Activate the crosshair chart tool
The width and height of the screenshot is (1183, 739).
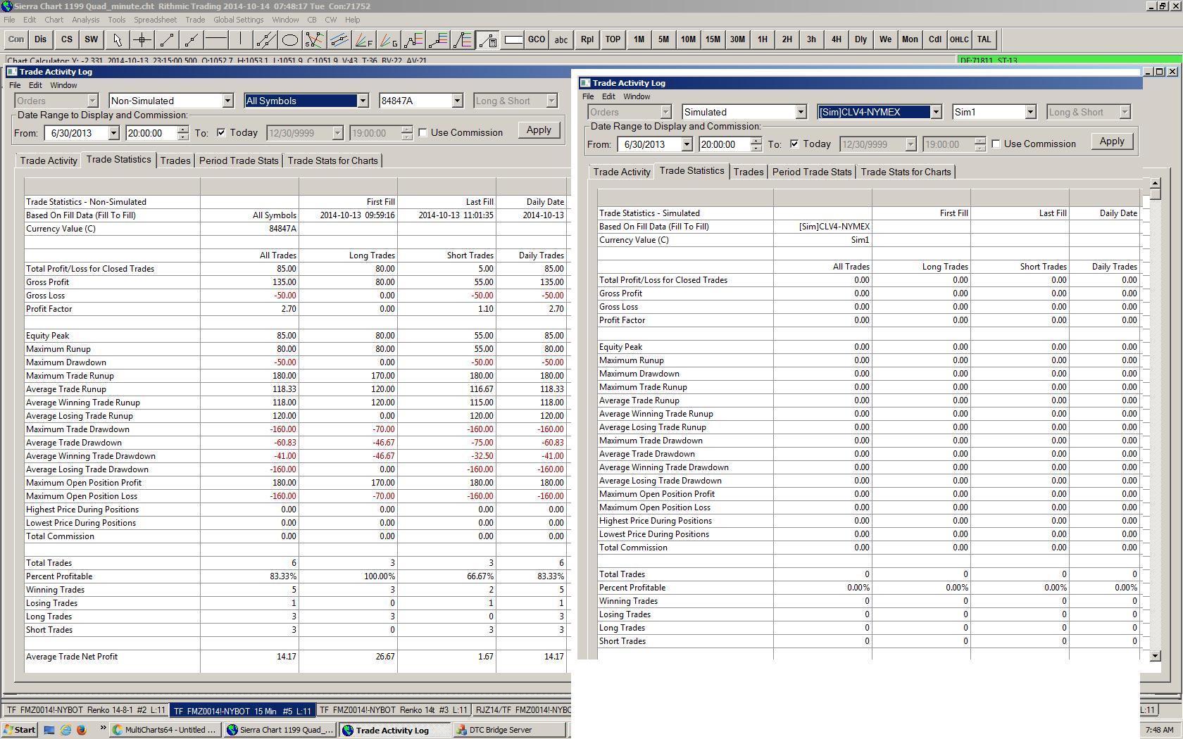[142, 40]
